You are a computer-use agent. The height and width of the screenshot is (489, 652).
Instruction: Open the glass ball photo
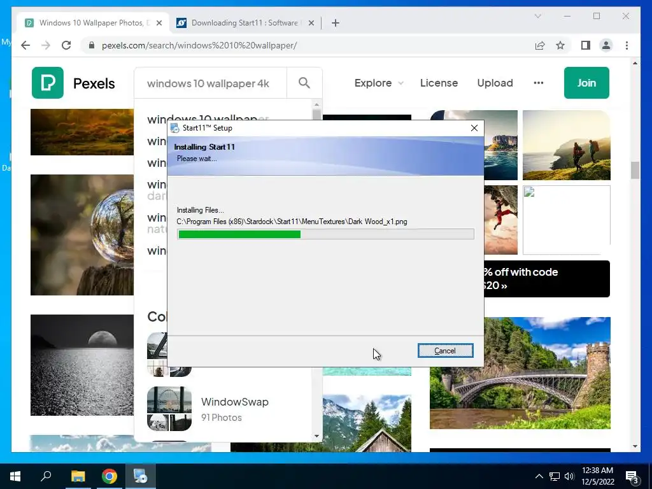(82, 234)
